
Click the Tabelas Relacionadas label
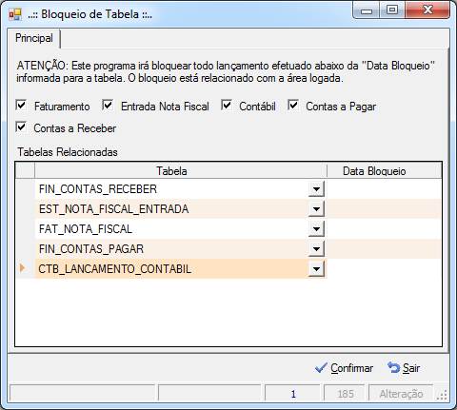point(68,152)
